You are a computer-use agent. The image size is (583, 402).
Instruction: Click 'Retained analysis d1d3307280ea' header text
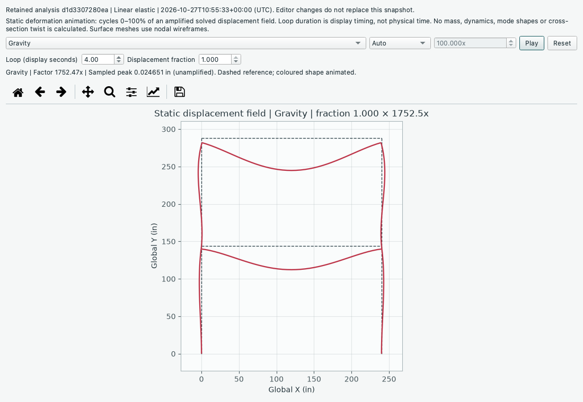(x=57, y=10)
